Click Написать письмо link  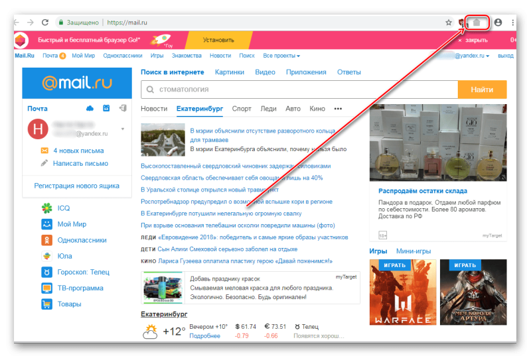coord(80,163)
